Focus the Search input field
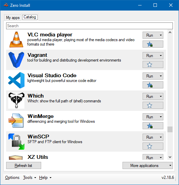 click(89, 26)
